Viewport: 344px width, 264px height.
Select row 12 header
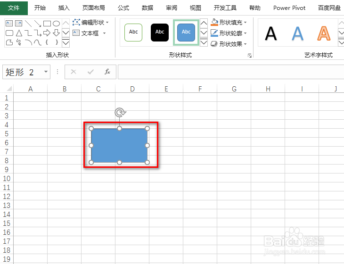pyautogui.click(x=7, y=196)
